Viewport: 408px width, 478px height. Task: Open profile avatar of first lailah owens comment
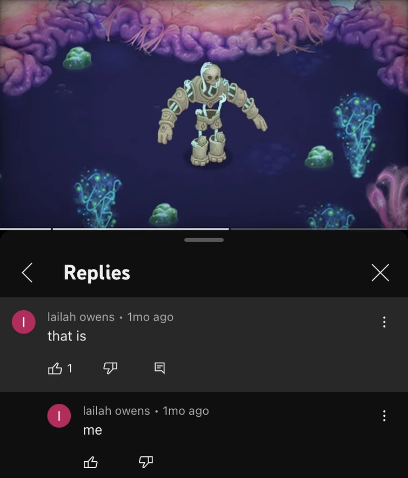tap(24, 322)
